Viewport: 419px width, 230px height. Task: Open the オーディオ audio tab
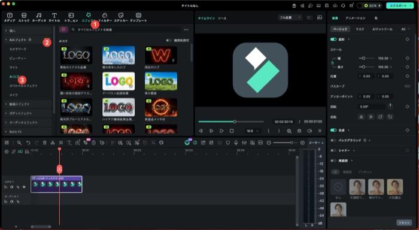pos(39,17)
